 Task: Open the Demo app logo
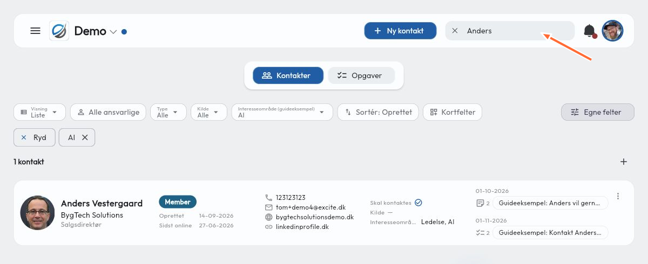click(59, 31)
